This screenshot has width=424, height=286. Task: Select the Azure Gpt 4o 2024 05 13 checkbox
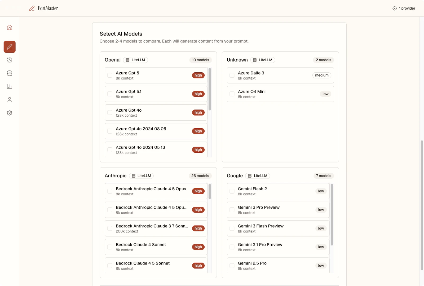(110, 150)
